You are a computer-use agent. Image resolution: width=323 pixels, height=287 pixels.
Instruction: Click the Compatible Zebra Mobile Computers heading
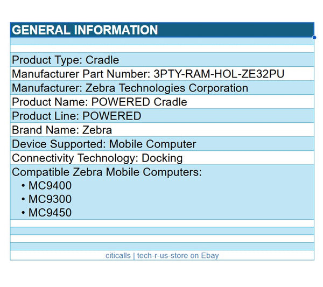click(x=107, y=172)
